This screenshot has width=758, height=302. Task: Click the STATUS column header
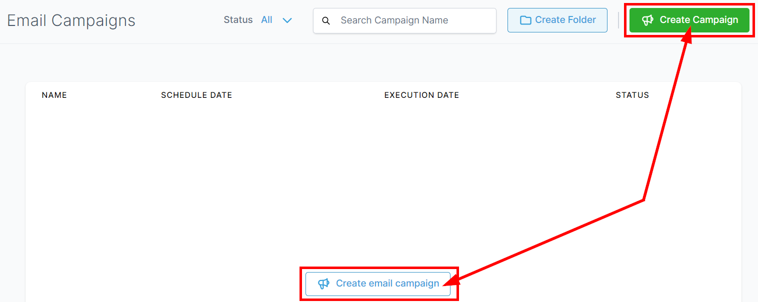coord(632,95)
